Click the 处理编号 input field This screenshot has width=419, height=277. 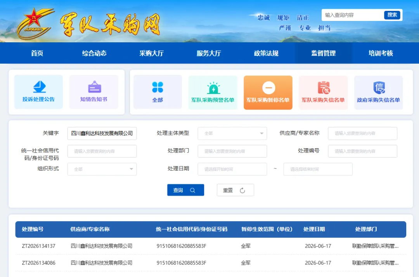(363, 151)
